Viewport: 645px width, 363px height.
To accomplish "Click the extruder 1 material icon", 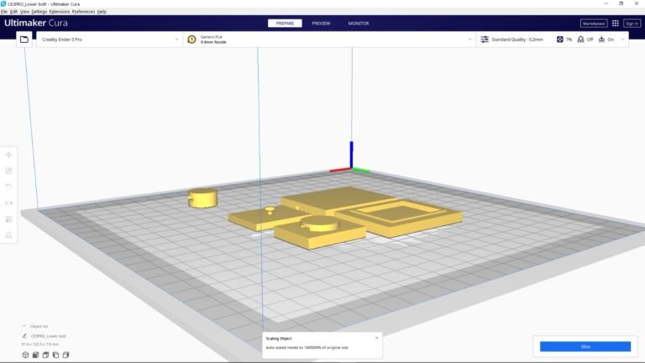I will point(191,39).
